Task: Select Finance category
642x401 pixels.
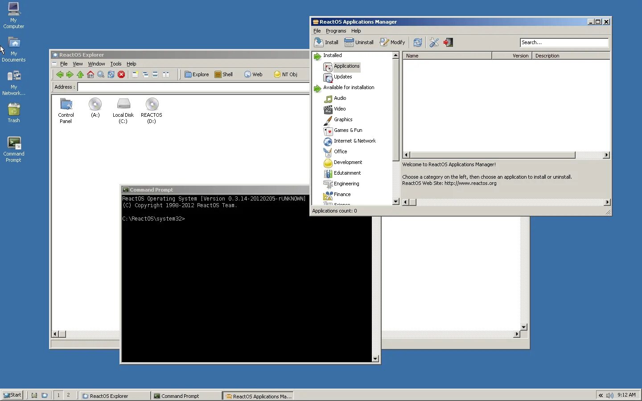Action: pyautogui.click(x=342, y=194)
